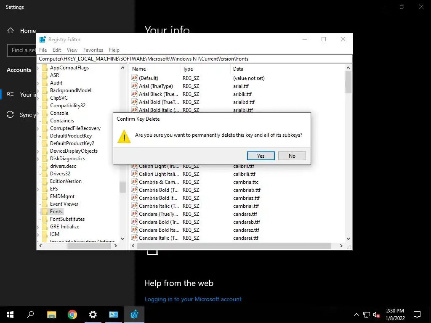This screenshot has height=323, width=431.
Task: Select the CorruptedFileRecovery key
Action: [75, 128]
